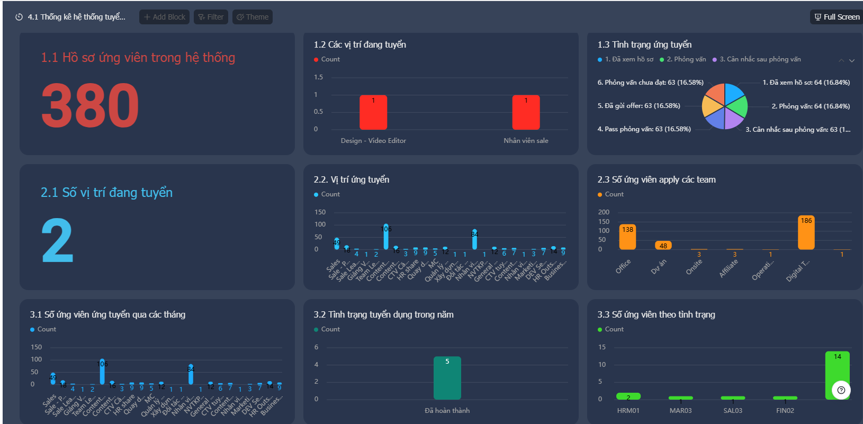Click the 84 bar in chart 3.1
The width and height of the screenshot is (863, 424).
pos(191,374)
